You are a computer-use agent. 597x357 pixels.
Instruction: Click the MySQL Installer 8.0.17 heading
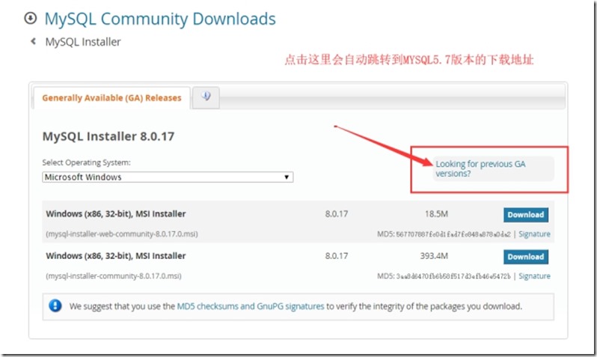coord(108,136)
